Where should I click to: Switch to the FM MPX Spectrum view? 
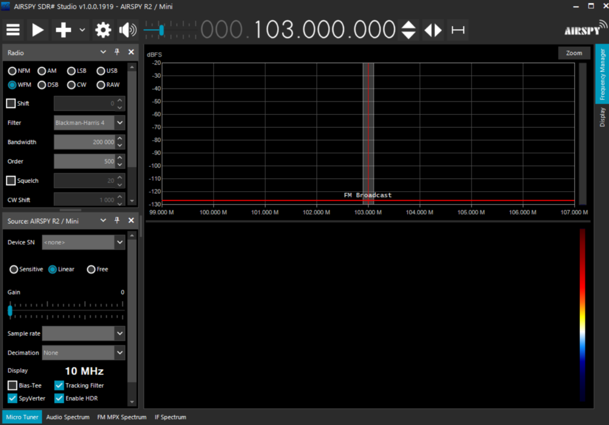pyautogui.click(x=121, y=417)
